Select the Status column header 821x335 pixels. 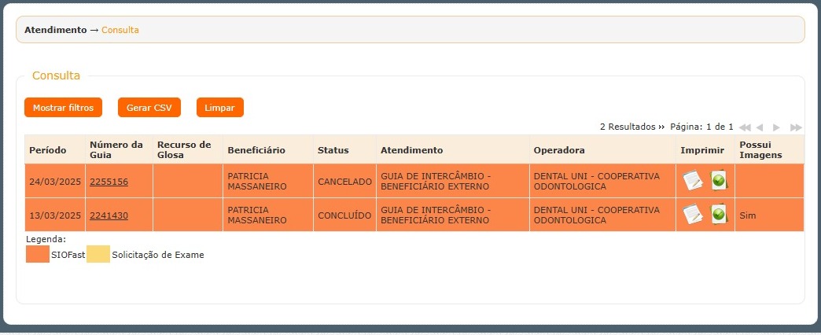coord(344,149)
